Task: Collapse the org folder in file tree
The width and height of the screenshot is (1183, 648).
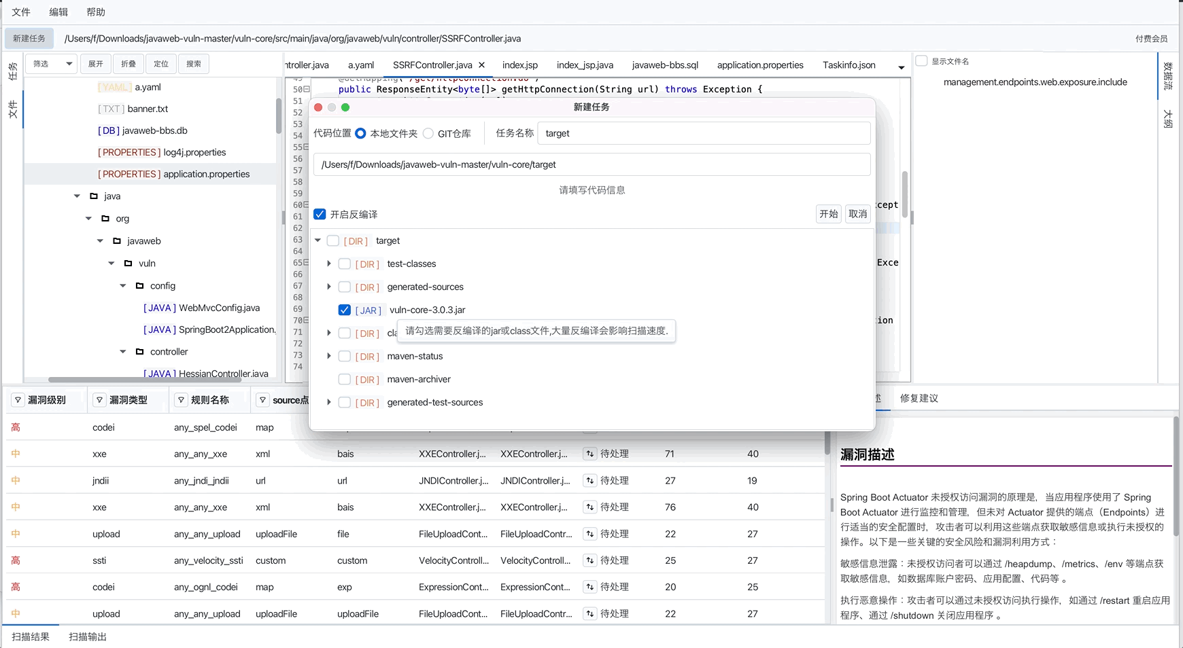Action: pos(88,218)
